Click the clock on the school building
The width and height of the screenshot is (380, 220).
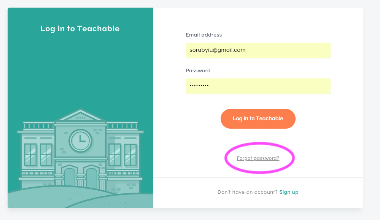pos(81,141)
